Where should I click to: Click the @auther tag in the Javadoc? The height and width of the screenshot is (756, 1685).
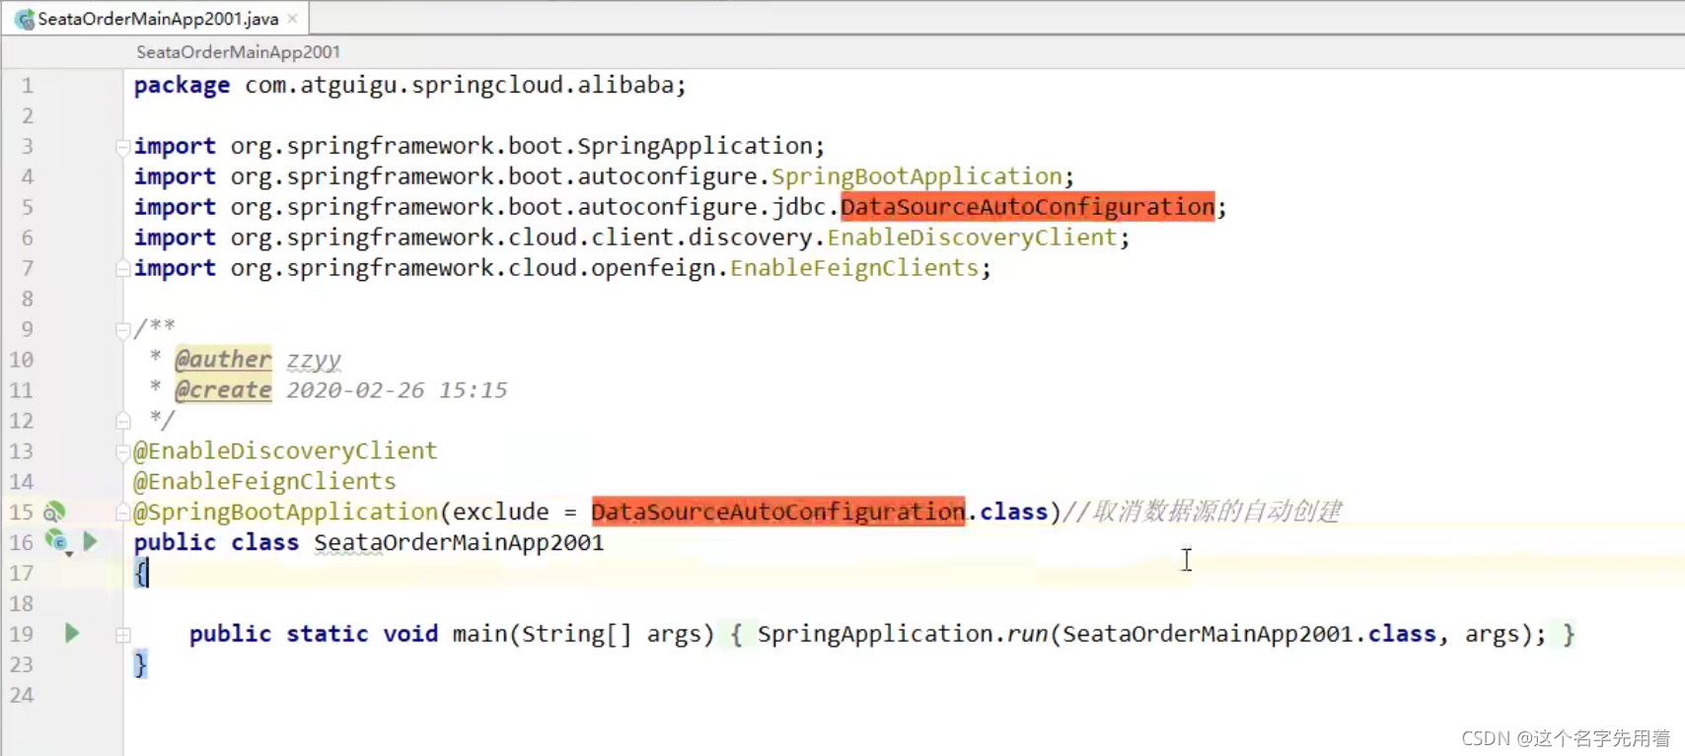point(223,359)
